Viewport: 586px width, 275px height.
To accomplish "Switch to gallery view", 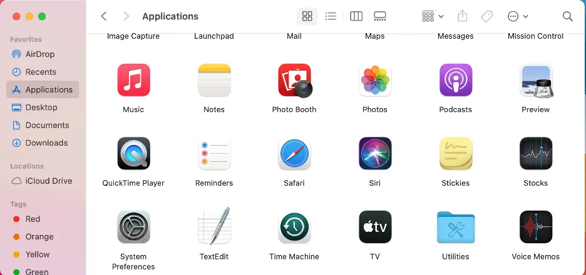I will [379, 16].
